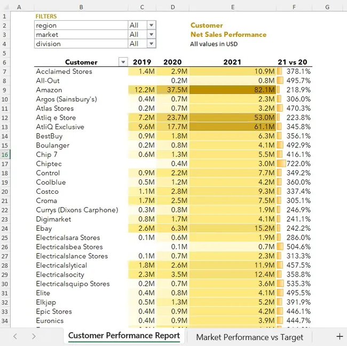This screenshot has height=346, width=347.
Task: Select Electricalsquipo Stores' 535.3% cell
Action: tap(294, 284)
